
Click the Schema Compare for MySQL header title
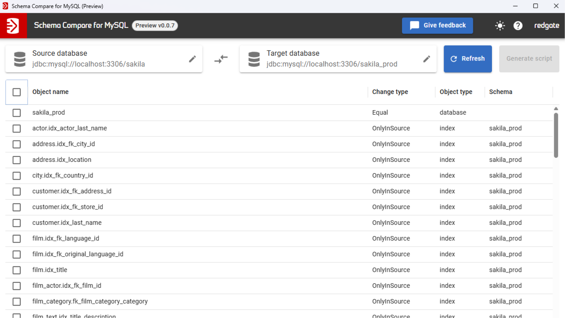[81, 25]
